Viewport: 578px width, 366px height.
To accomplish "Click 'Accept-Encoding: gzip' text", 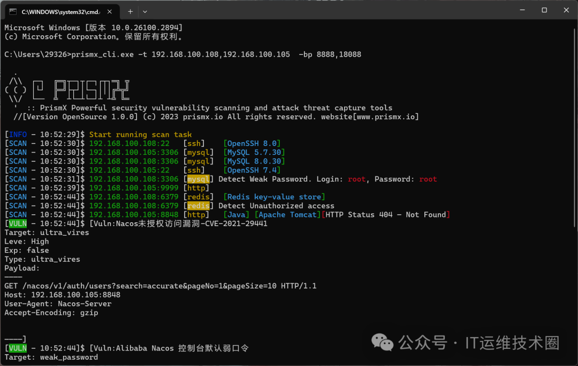I will [x=51, y=313].
